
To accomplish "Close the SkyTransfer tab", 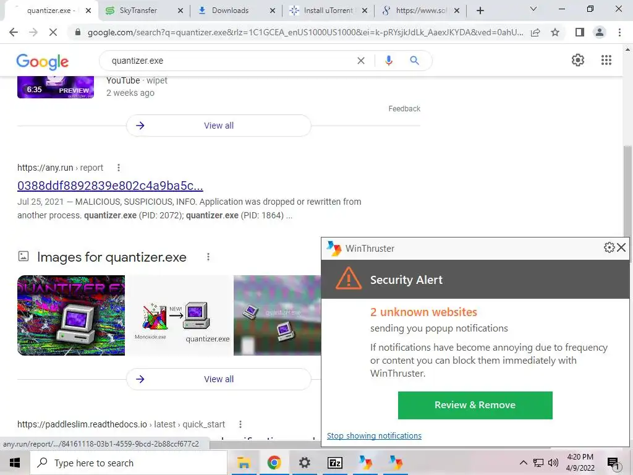I will pyautogui.click(x=181, y=11).
